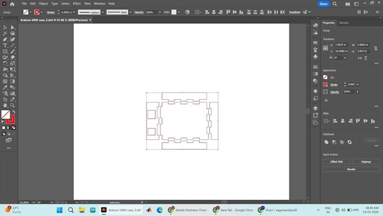
Task: Click the Change Screen Mode icon
Action: click(8, 140)
